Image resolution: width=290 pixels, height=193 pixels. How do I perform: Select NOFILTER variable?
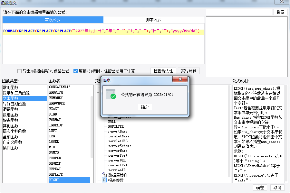click(x=116, y=126)
